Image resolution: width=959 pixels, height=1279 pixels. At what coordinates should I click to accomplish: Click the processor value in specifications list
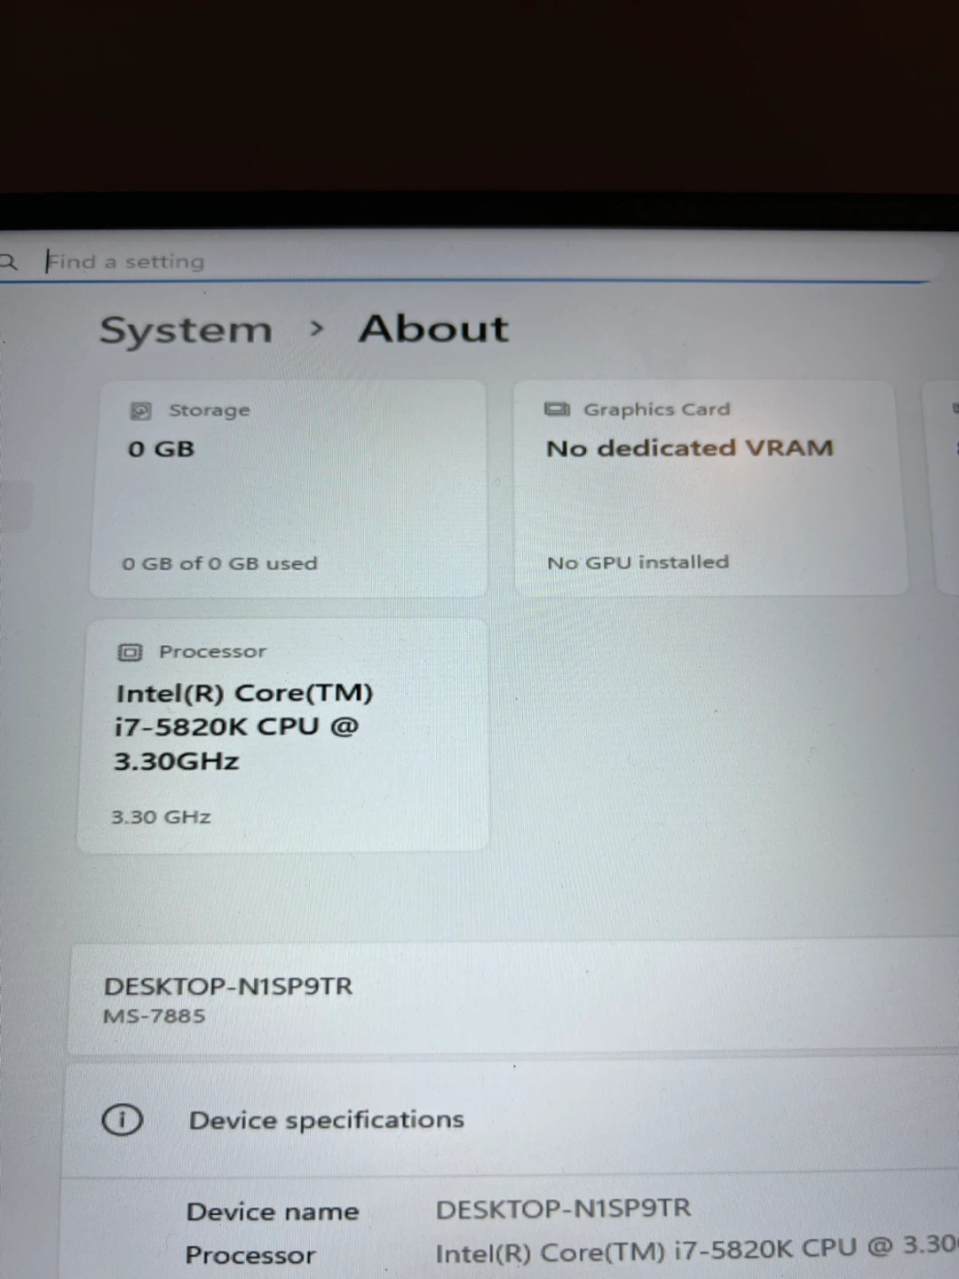697,1250
